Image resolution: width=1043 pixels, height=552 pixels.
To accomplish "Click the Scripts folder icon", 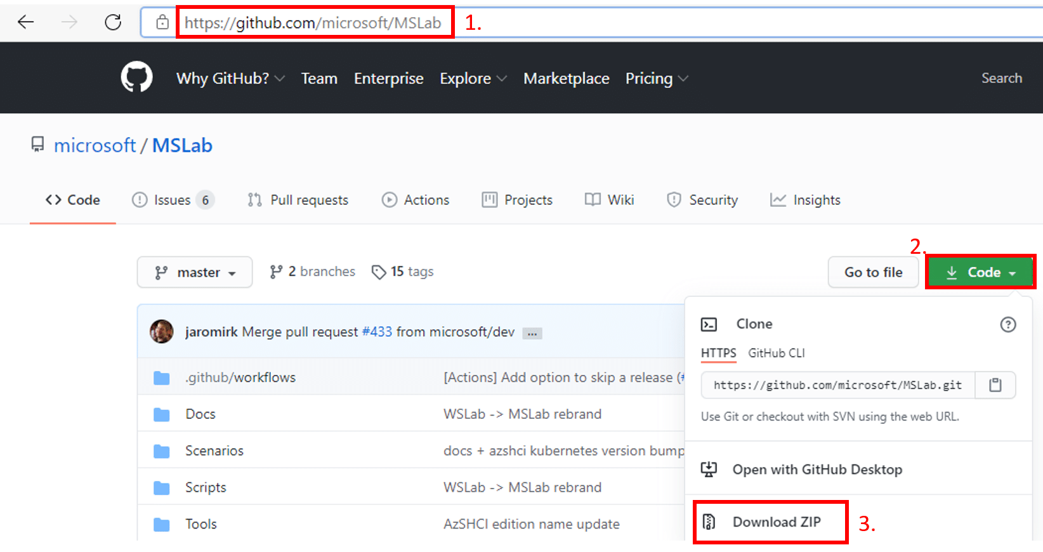I will [x=162, y=488].
